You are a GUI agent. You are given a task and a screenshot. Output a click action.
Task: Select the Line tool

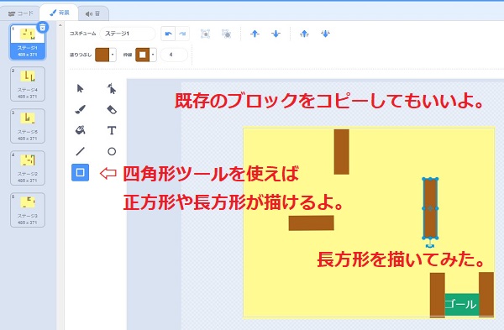coord(81,151)
